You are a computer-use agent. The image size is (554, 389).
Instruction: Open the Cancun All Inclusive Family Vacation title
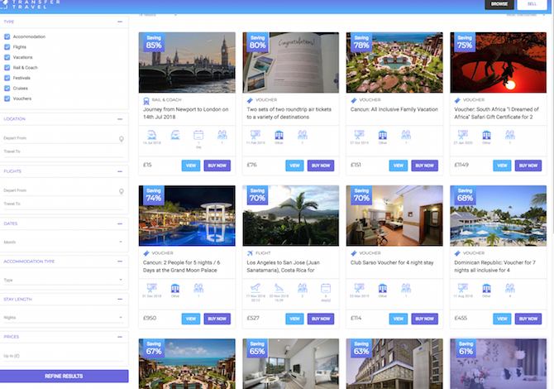click(x=394, y=109)
